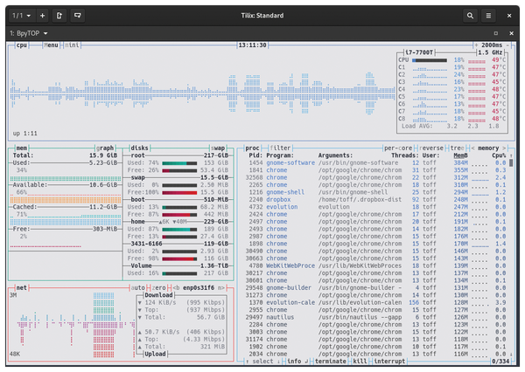Viewport: 525px width, 372px height.
Task: Click the Load AVG line
Action: [451, 126]
